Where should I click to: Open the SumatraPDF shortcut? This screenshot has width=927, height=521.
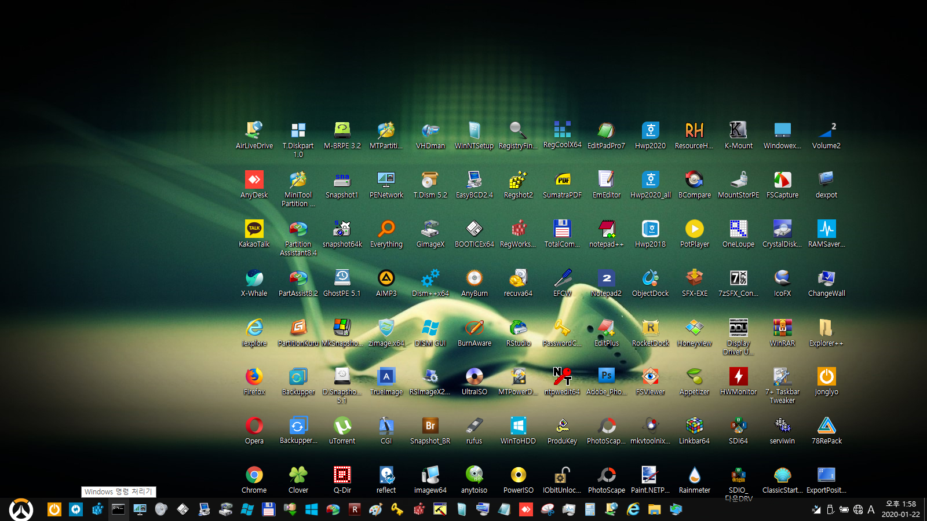coord(563,185)
